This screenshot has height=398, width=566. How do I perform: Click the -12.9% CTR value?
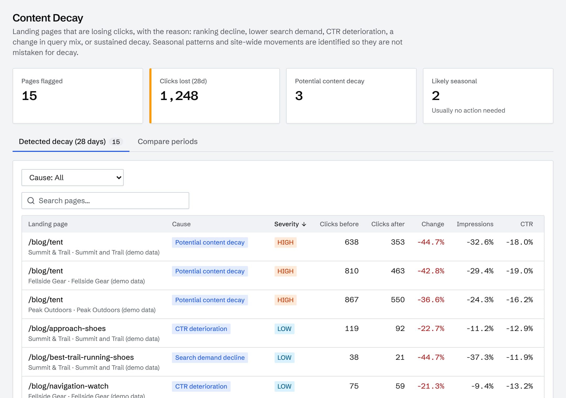tap(520, 329)
